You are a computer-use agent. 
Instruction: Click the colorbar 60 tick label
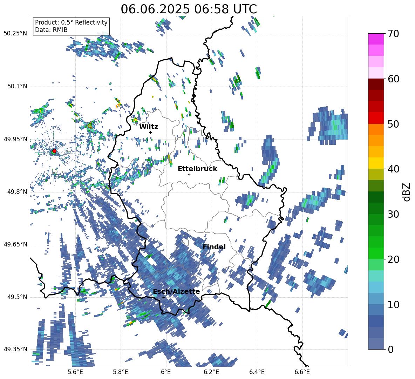(x=393, y=79)
